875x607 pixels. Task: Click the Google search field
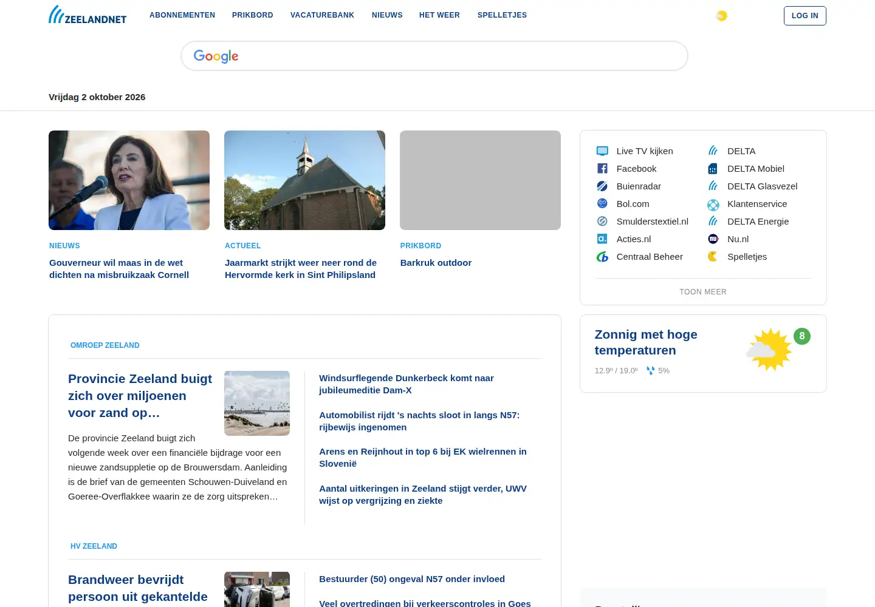click(x=434, y=56)
